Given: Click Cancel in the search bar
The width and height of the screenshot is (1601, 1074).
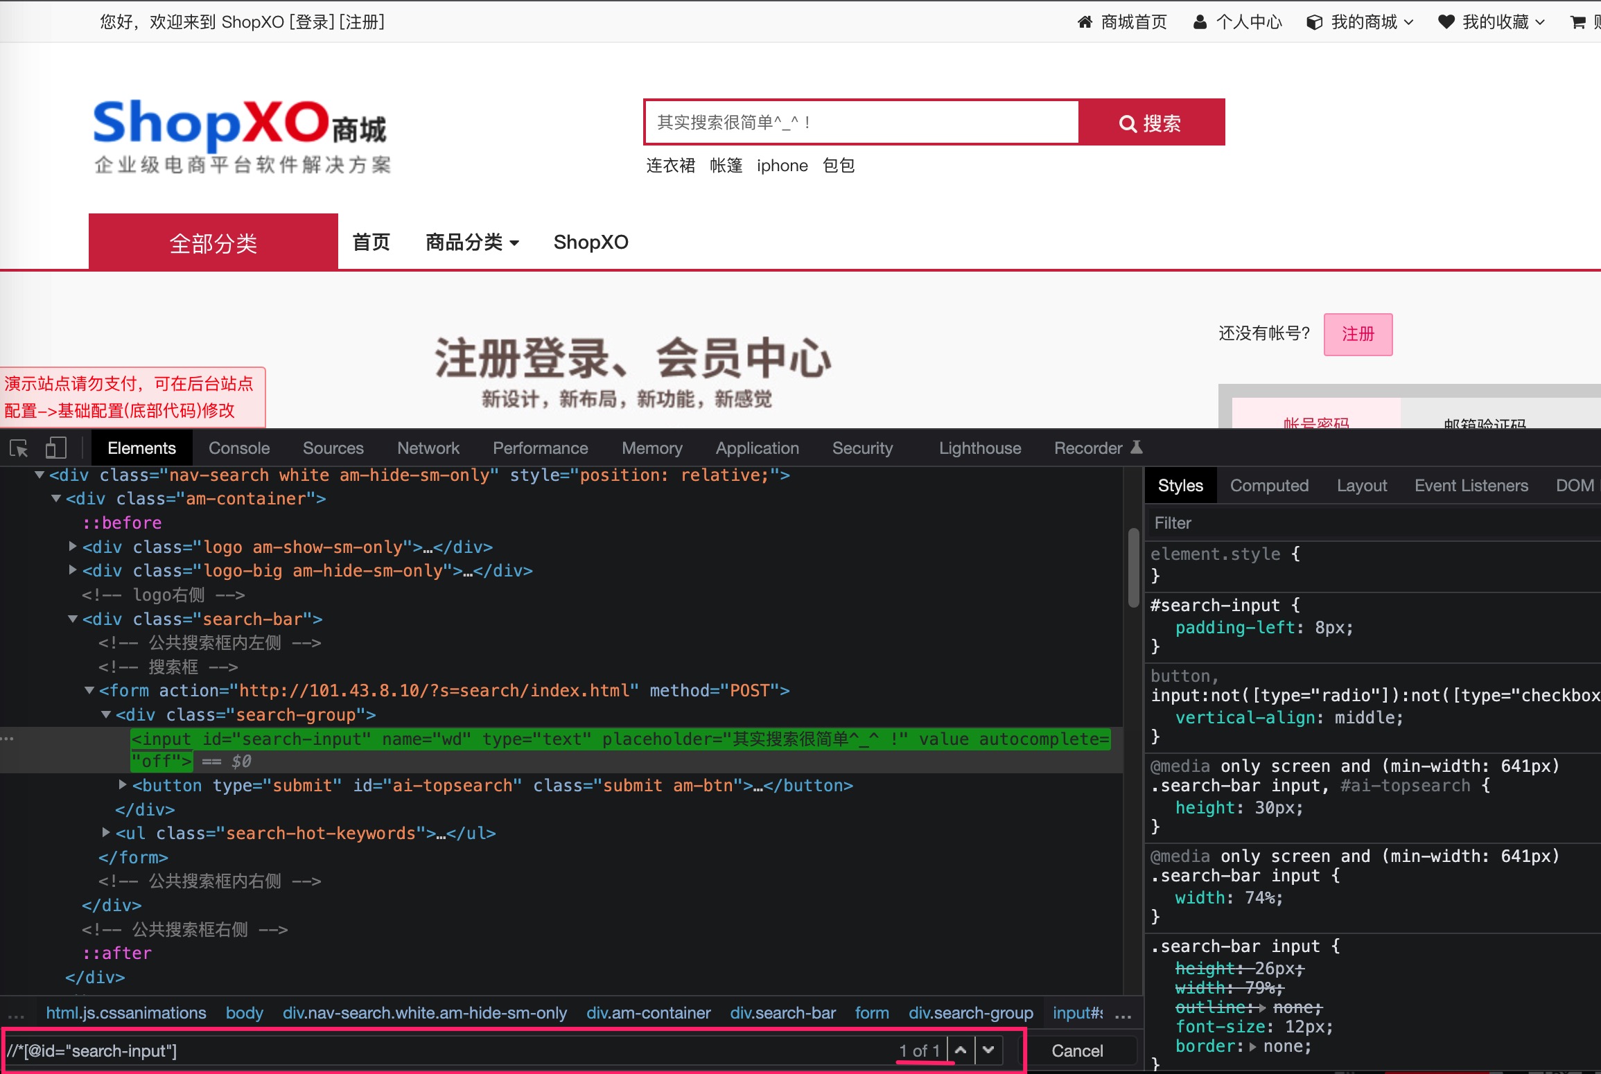Looking at the screenshot, I should [1077, 1050].
